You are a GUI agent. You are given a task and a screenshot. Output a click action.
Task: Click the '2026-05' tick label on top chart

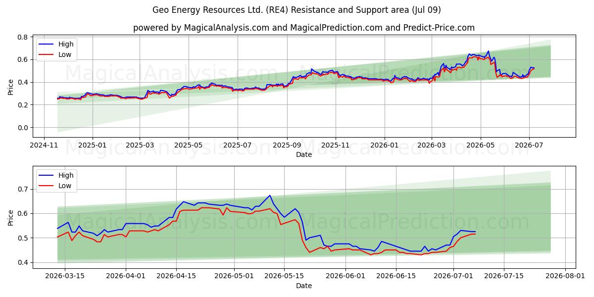tap(480, 145)
